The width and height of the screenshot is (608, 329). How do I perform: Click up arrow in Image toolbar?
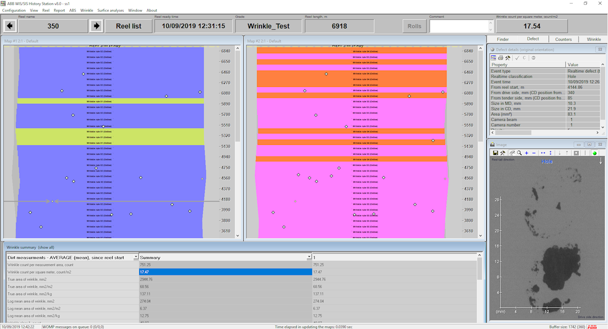[567, 153]
